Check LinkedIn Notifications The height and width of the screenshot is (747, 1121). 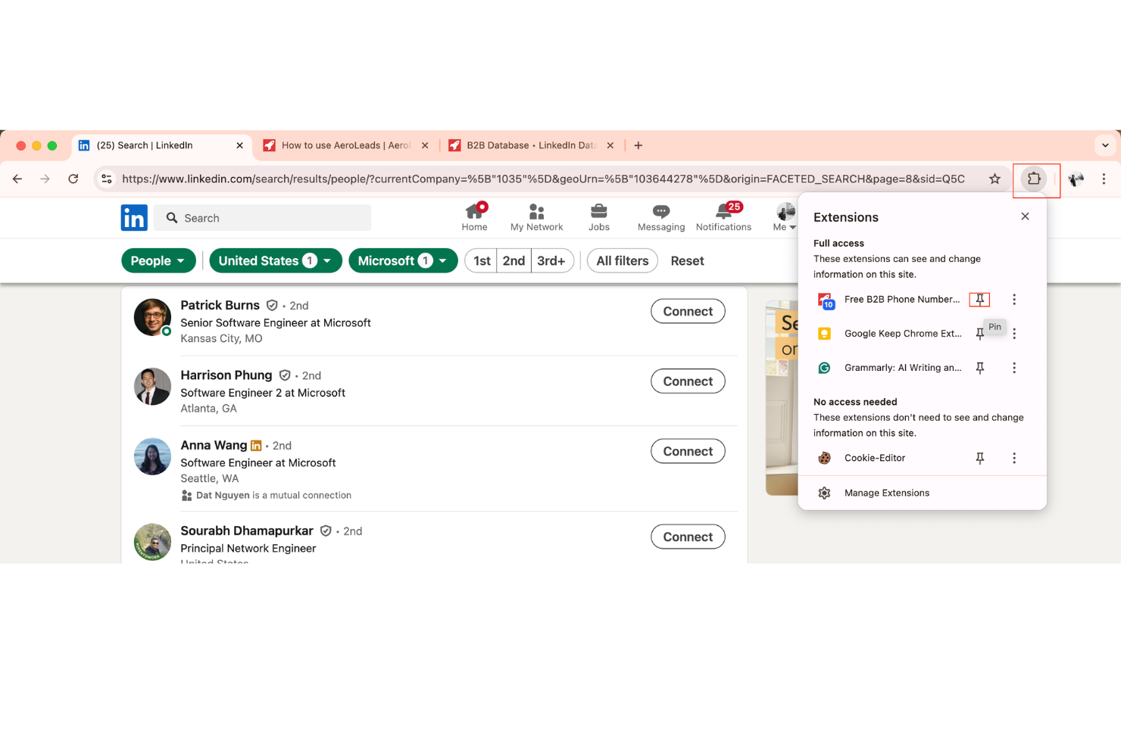tap(723, 217)
